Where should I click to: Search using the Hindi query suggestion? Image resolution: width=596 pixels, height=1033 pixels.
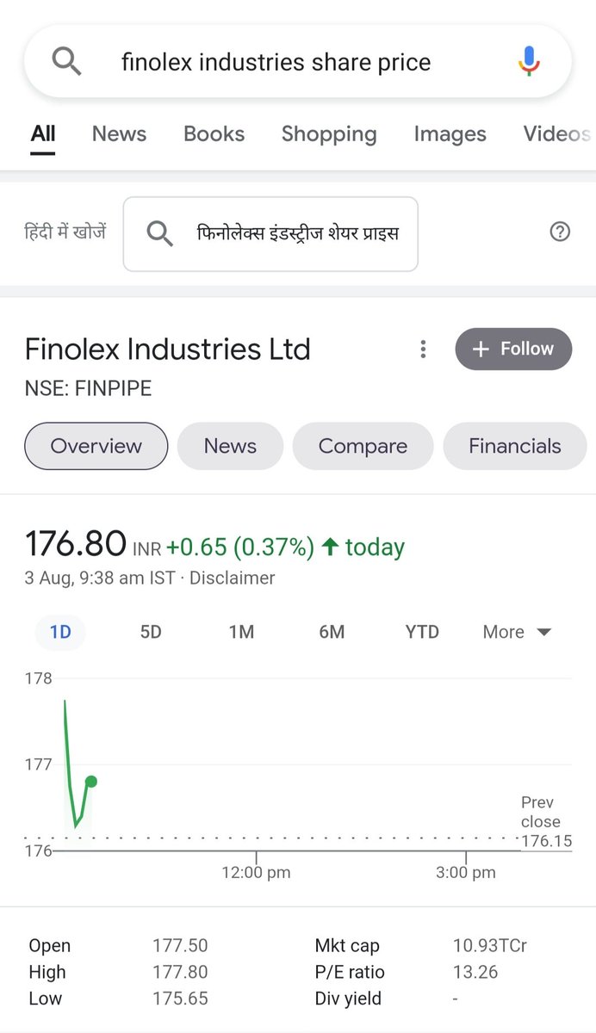tap(270, 234)
